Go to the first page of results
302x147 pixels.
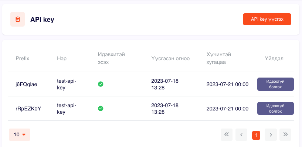[x=227, y=134]
